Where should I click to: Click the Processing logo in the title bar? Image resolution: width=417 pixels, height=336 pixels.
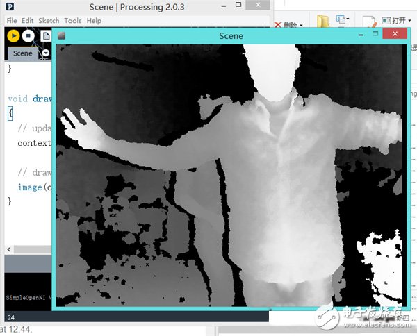tap(10, 8)
